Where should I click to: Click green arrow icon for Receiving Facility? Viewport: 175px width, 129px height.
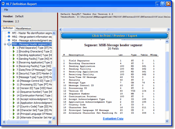[14, 66]
